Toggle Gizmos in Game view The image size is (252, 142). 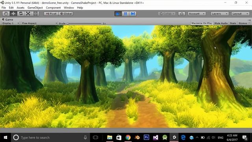coord(243,23)
